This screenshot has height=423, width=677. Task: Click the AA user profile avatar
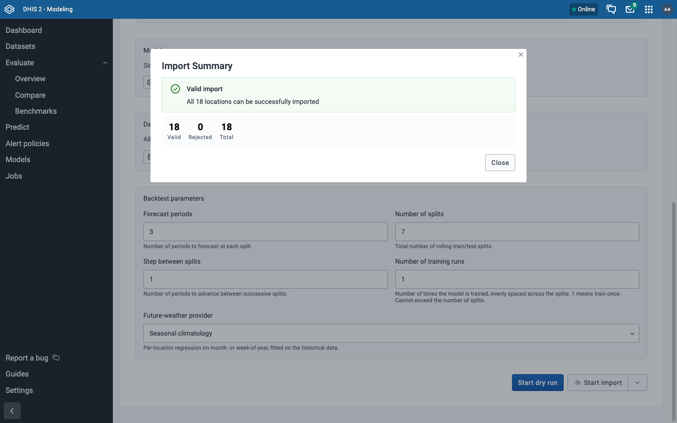pos(667,9)
